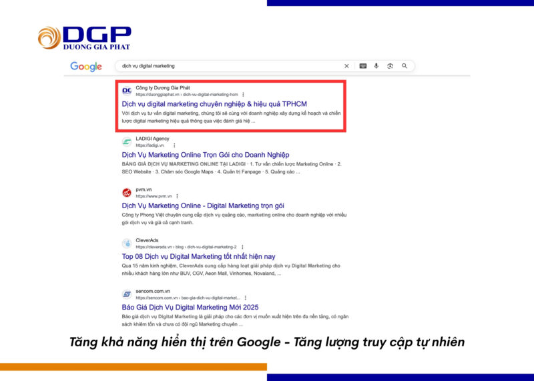
Task: Open more options for Dương Gia Phát result
Action: coord(243,95)
